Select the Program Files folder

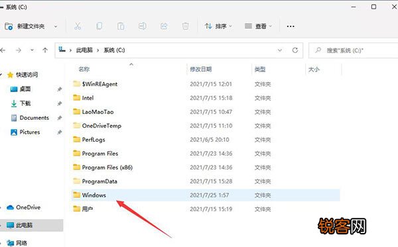pyautogui.click(x=100, y=154)
